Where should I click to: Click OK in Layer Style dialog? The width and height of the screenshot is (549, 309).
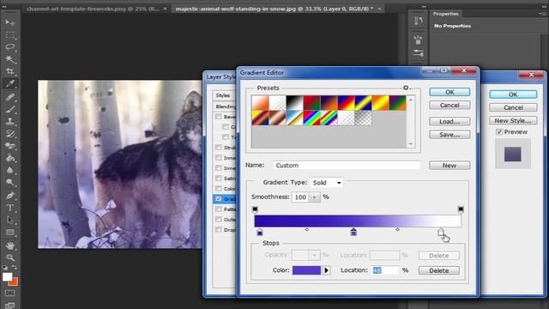pyautogui.click(x=513, y=94)
